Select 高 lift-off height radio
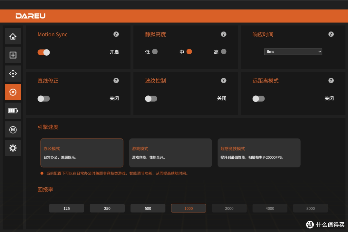 tap(224, 52)
